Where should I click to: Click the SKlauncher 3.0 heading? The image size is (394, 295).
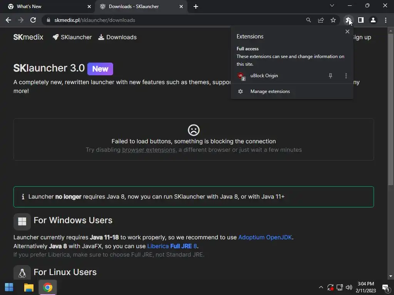(x=49, y=68)
